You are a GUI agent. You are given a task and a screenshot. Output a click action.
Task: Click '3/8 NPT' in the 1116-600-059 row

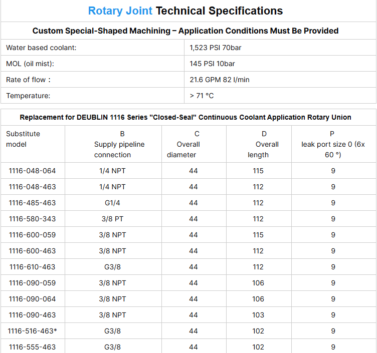click(x=112, y=235)
